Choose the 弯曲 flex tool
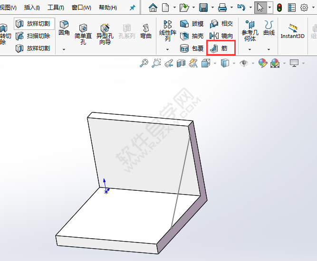Screen dimensions: 317x261 [x=146, y=31]
